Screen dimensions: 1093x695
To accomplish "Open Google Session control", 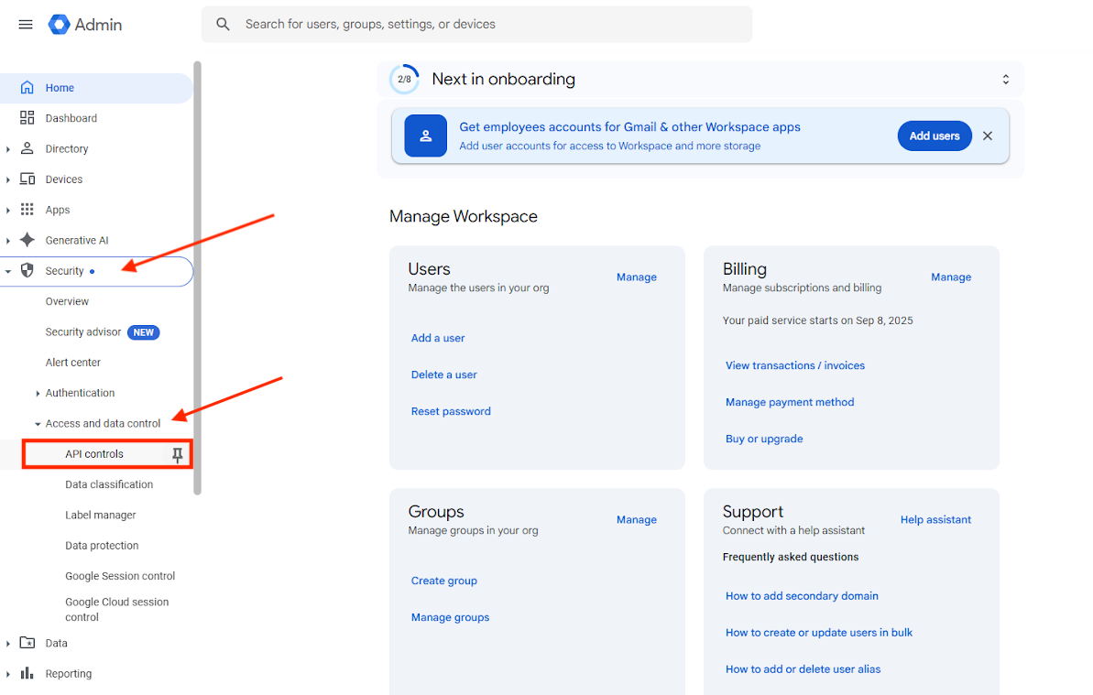I will [x=120, y=576].
